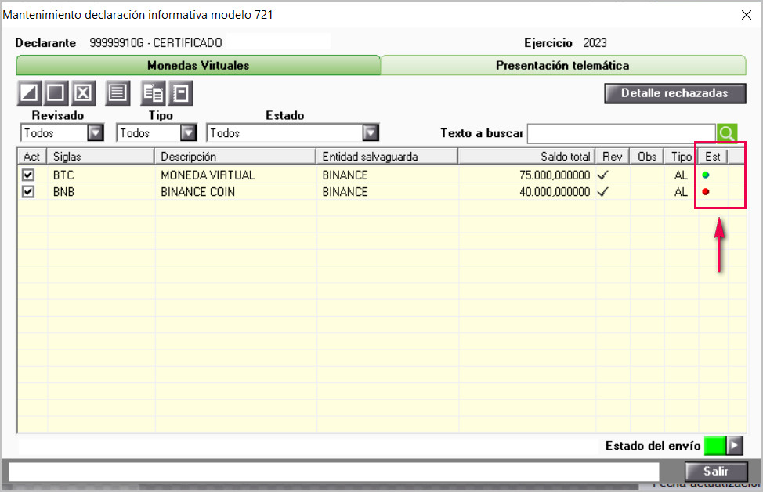Click the Detalle rechazadas button

675,93
